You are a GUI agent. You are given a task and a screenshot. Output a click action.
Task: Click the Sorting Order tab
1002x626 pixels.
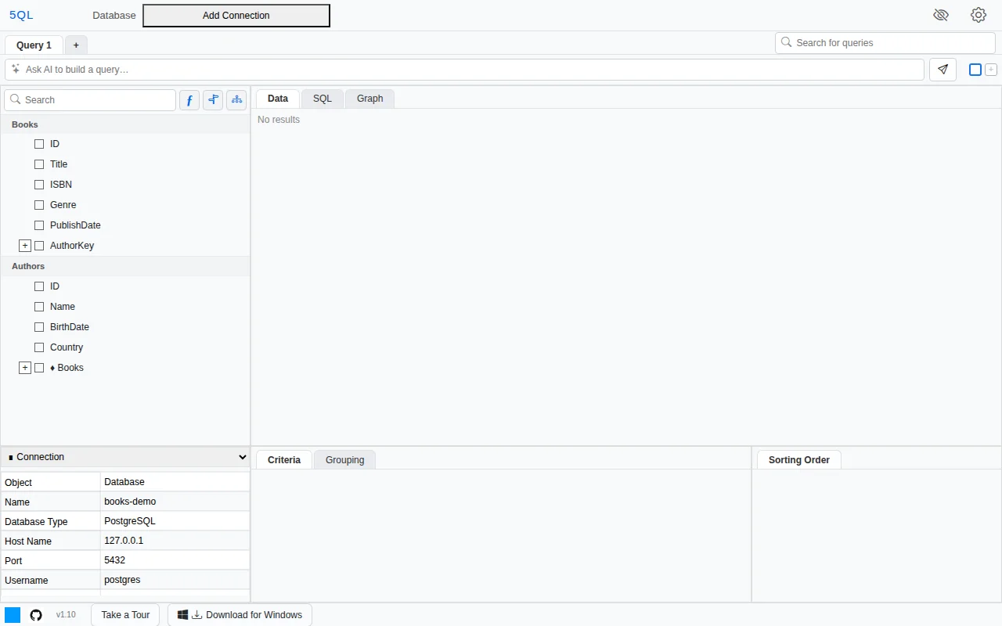(799, 460)
